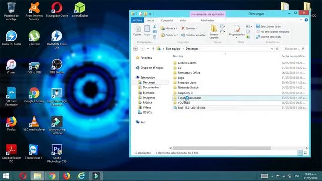Click No seleccionar ninguno
The width and height of the screenshot is (322, 181).
[273, 31]
